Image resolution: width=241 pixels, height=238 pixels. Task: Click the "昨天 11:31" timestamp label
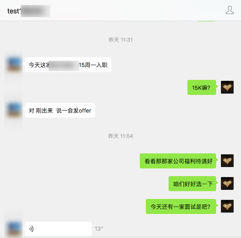[x=121, y=40]
